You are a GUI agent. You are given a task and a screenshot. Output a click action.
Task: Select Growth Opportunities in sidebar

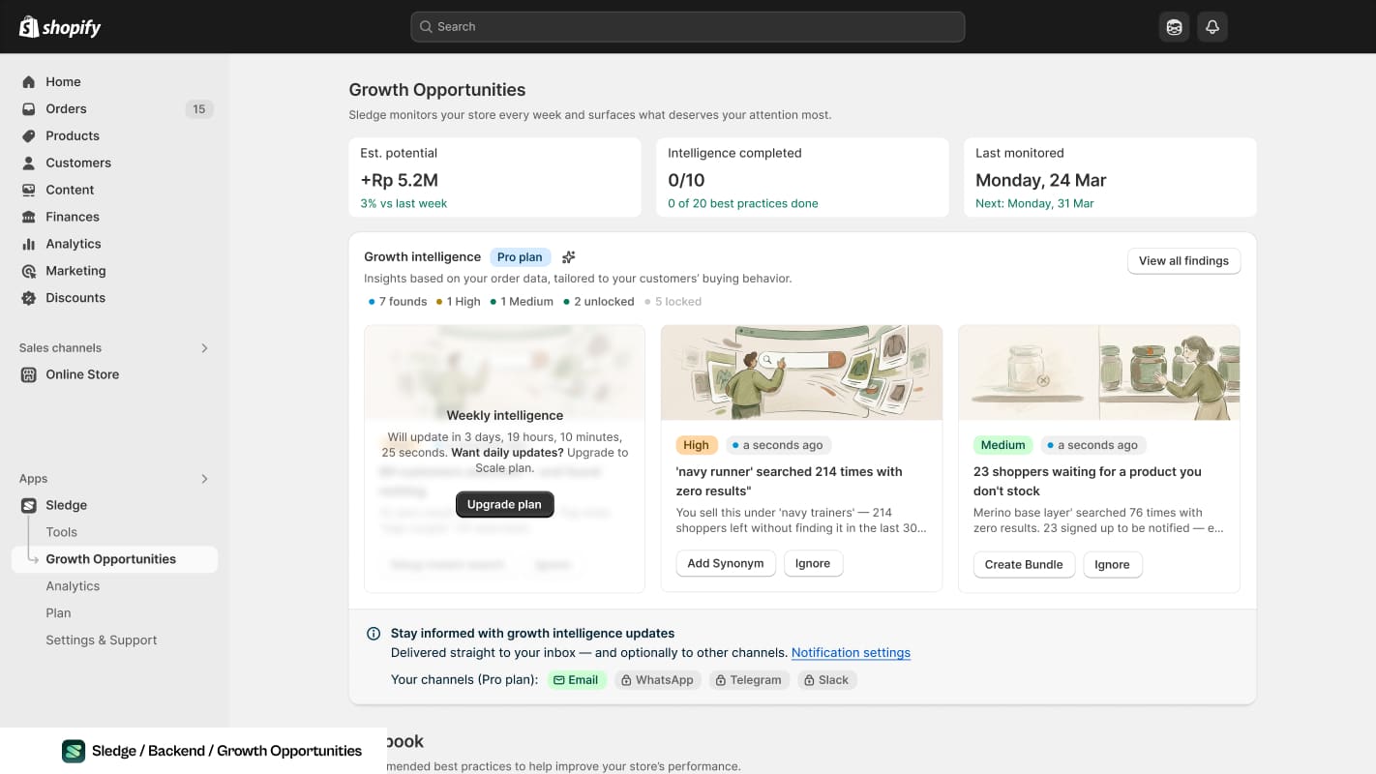114,559
